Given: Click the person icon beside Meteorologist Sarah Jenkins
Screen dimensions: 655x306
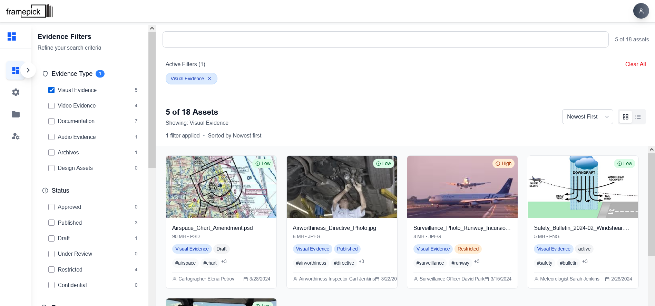Looking at the screenshot, I should click(536, 279).
